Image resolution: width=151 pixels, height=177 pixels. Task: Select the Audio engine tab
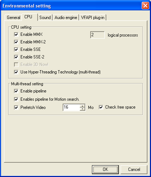click(x=66, y=18)
